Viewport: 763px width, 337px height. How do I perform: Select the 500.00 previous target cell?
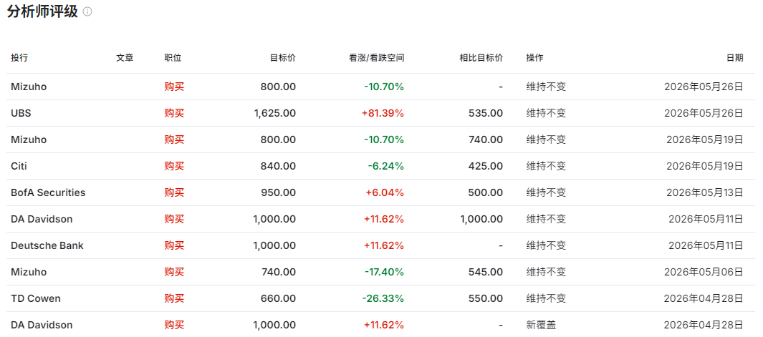coord(487,192)
